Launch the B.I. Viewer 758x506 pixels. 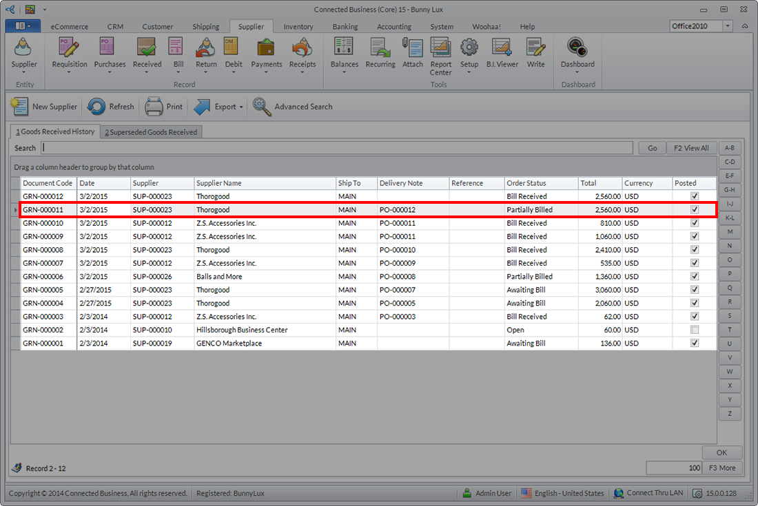coord(502,48)
